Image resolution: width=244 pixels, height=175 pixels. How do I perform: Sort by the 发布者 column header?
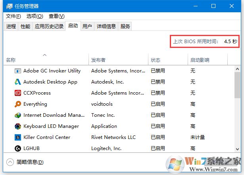point(118,59)
